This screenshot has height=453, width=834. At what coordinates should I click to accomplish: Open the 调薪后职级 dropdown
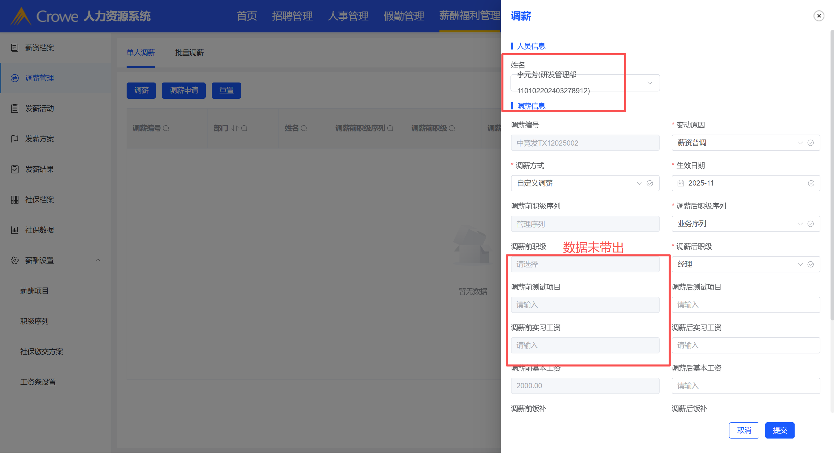pos(800,264)
